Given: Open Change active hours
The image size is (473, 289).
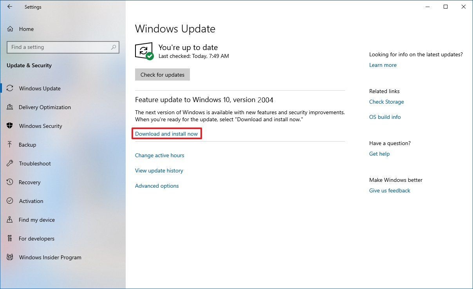Looking at the screenshot, I should coord(159,155).
